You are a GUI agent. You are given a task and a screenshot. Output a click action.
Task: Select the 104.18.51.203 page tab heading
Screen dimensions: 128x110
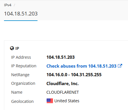tap(21, 14)
